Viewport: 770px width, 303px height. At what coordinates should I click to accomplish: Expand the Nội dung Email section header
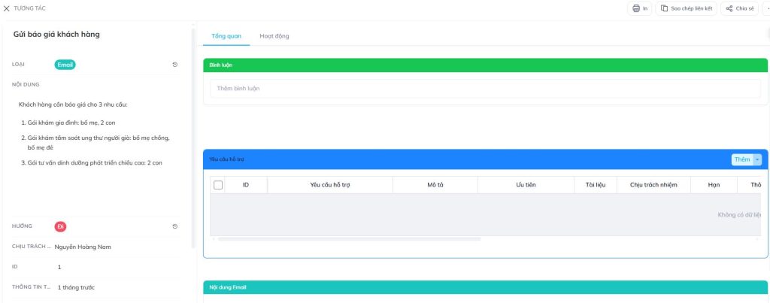[481, 287]
